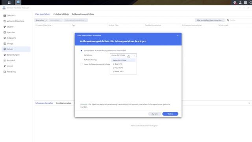Click the Speicher sidebar icon
This screenshot has width=252, height=142.
click(x=5, y=32)
